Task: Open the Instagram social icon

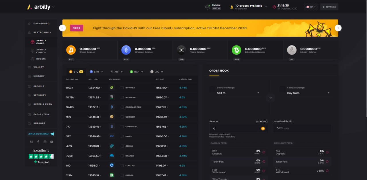Action: pyautogui.click(x=45, y=142)
